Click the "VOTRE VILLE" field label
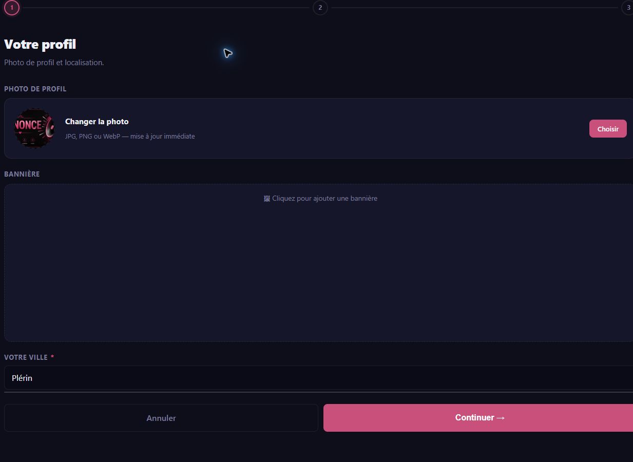 pos(26,357)
